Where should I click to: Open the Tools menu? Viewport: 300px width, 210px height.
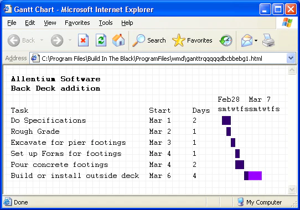105,23
